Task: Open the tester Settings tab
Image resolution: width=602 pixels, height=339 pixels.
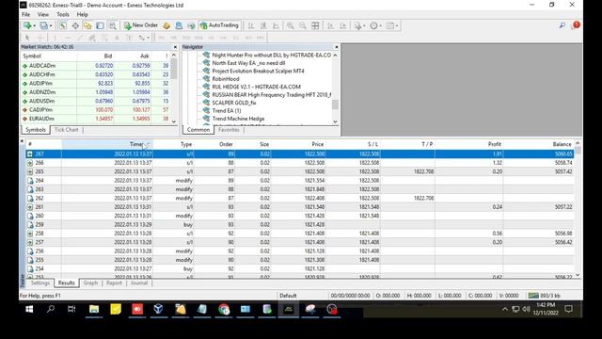Action: tap(40, 282)
